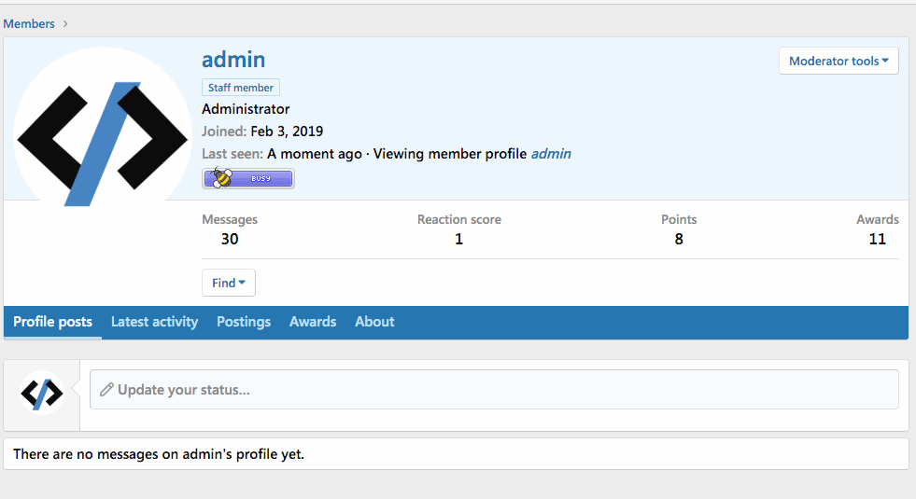Show the About tab
Viewport: 916px width, 499px height.
[x=374, y=322]
